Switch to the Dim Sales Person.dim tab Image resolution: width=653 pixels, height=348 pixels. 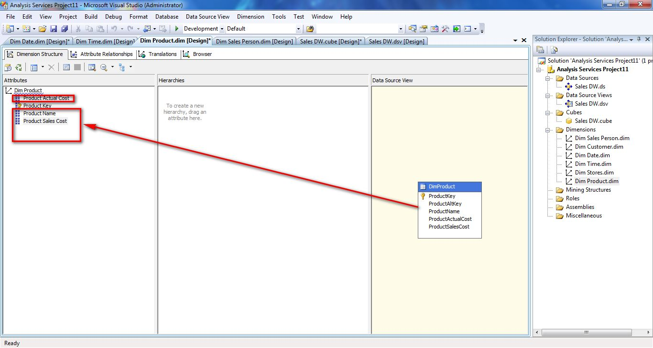(254, 42)
